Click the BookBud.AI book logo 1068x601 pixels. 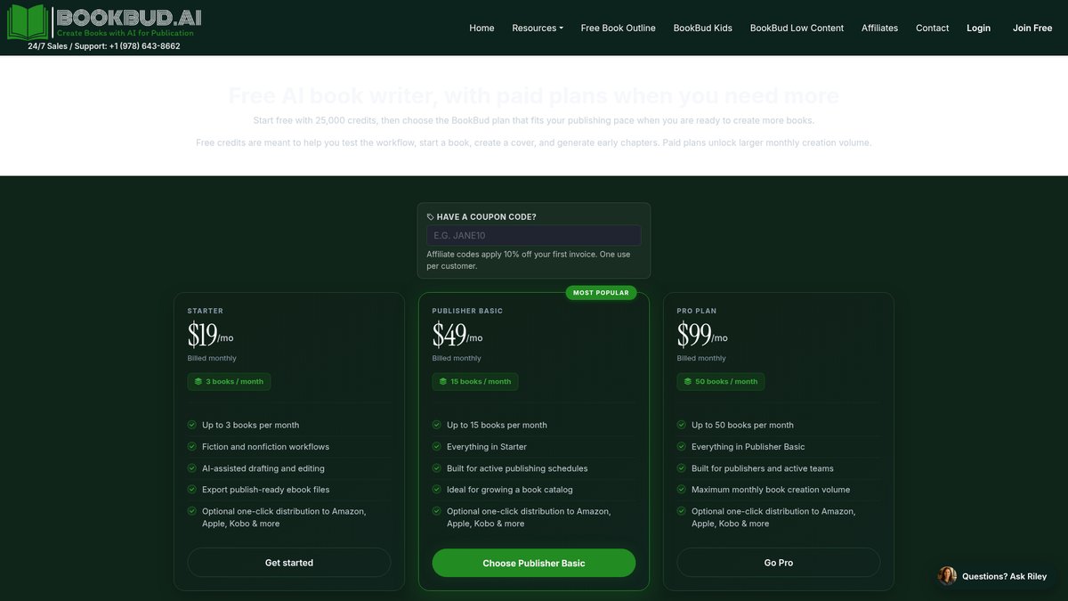28,22
